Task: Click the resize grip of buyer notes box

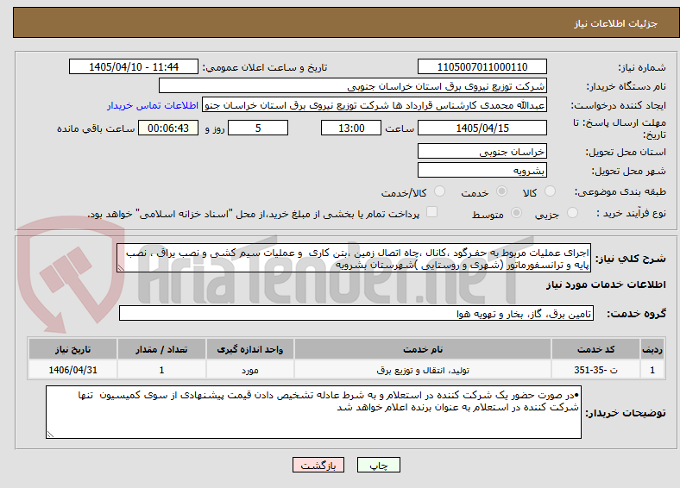Action: [50, 435]
